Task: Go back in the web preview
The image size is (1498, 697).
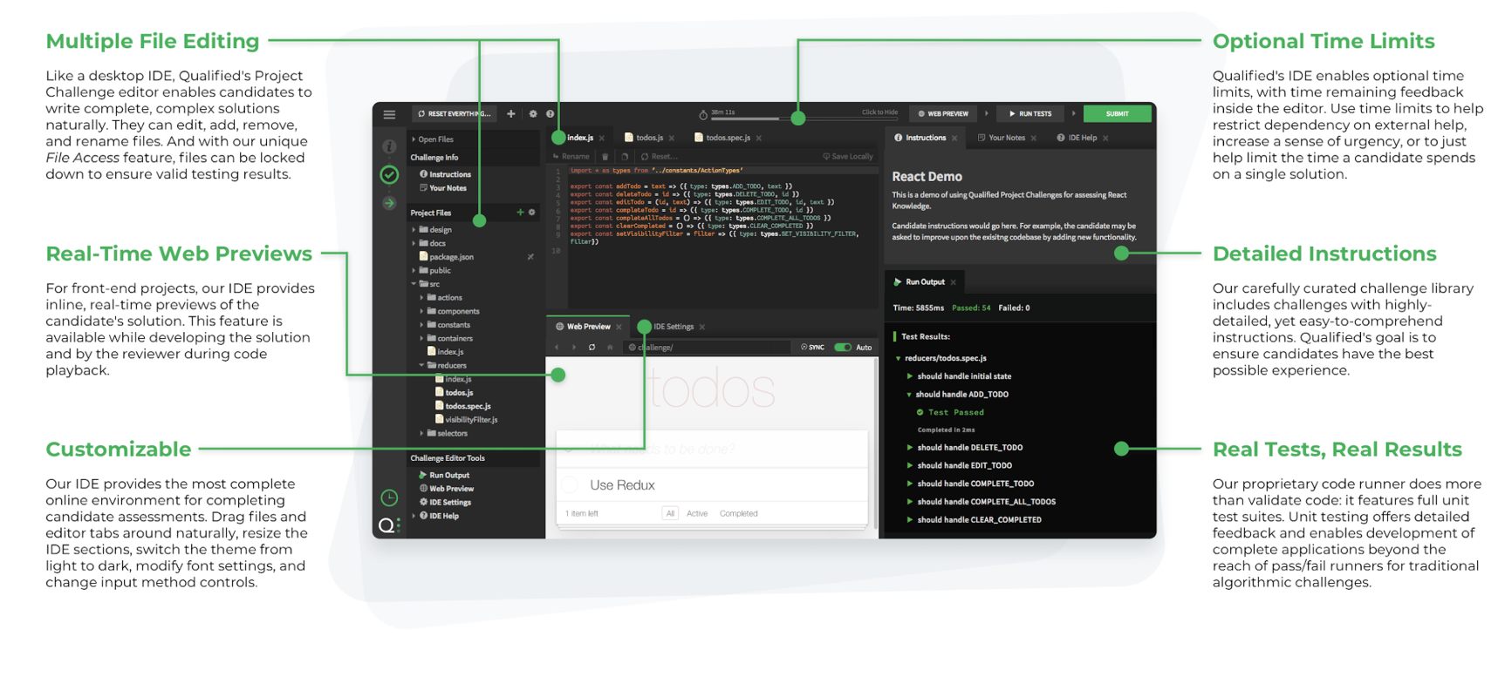Action: click(557, 348)
